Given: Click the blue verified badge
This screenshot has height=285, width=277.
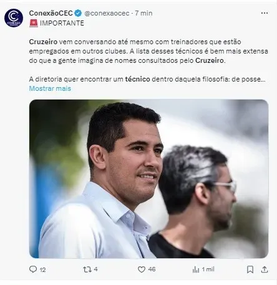Looking at the screenshot, I should pyautogui.click(x=78, y=13).
